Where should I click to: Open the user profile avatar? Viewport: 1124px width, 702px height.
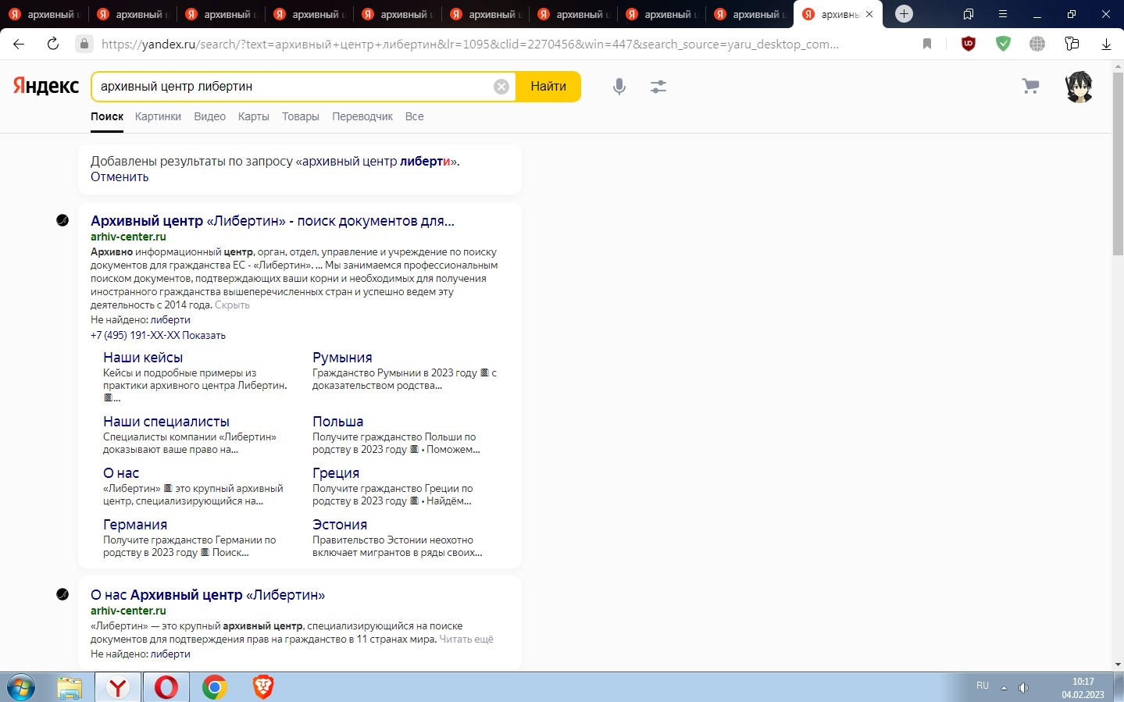[x=1079, y=87]
